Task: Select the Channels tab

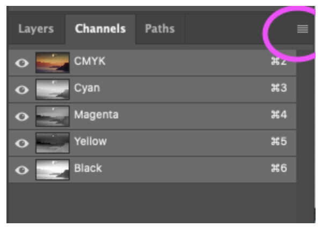Action: point(100,29)
